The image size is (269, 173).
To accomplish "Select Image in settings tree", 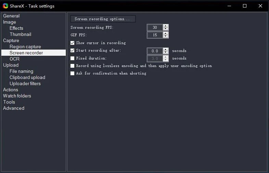I will point(10,22).
